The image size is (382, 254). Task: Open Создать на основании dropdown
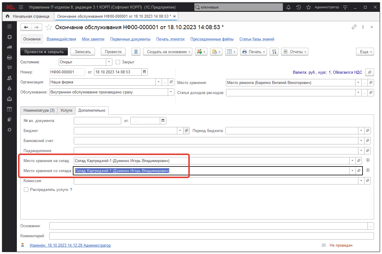pyautogui.click(x=168, y=52)
